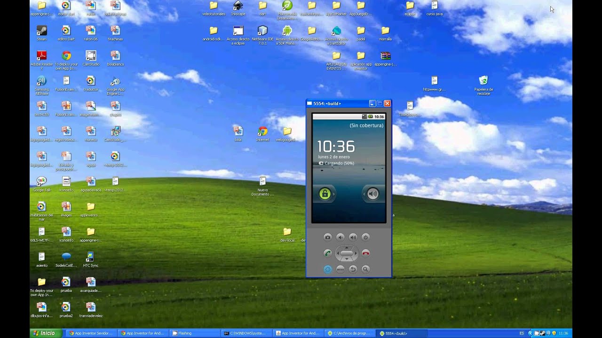Click the 11:36 system tray clock
This screenshot has height=338, width=602.
pos(563,333)
